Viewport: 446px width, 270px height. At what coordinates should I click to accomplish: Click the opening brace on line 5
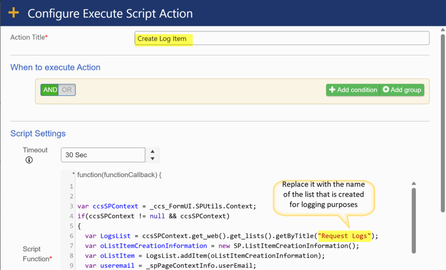pos(79,226)
